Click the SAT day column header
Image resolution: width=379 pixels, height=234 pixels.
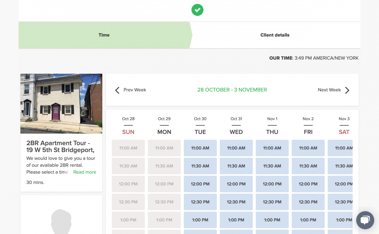coord(344,132)
